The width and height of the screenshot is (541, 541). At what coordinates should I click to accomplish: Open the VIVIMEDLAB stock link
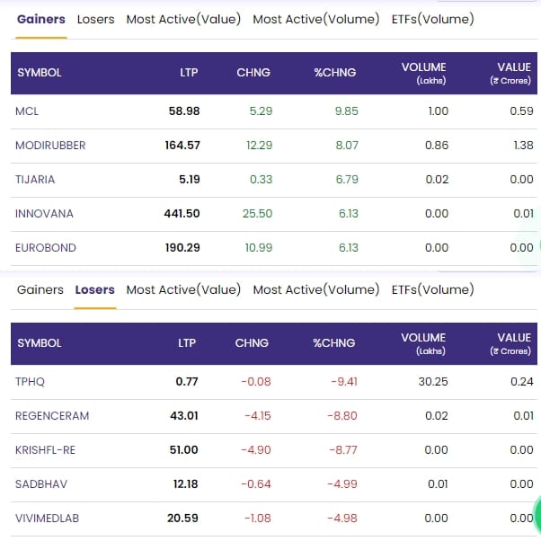point(50,518)
